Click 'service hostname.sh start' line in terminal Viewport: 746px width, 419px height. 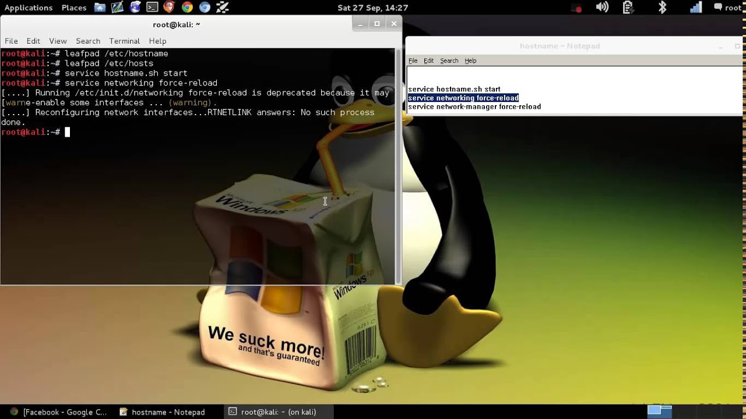pyautogui.click(x=94, y=73)
